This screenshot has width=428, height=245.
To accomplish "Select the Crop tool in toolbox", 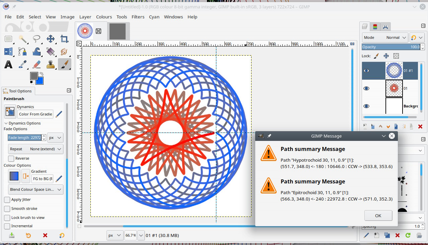I will pos(64,39).
